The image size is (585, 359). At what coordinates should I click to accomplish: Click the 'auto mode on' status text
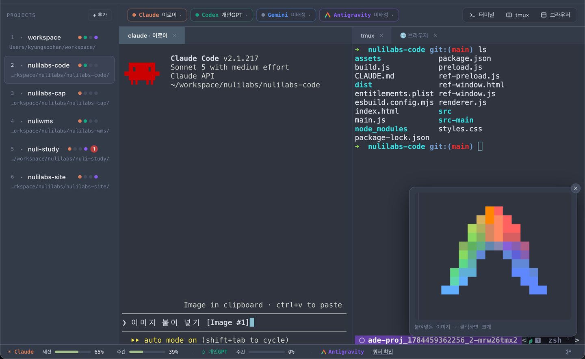tap(170, 340)
